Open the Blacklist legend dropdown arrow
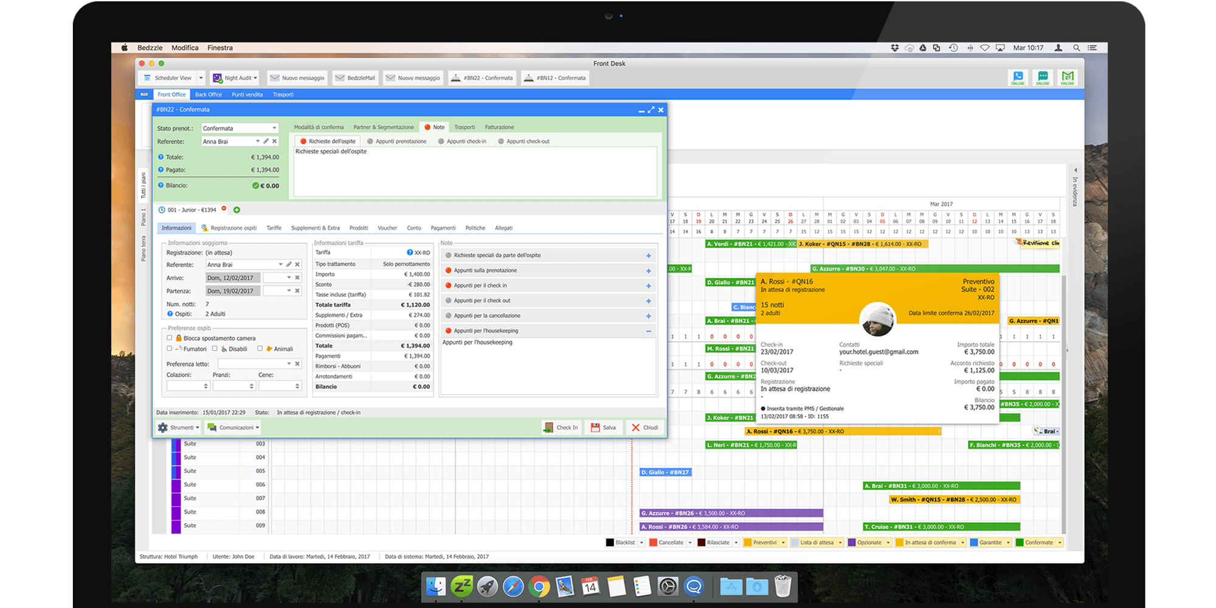1216x608 pixels. pyautogui.click(x=641, y=542)
